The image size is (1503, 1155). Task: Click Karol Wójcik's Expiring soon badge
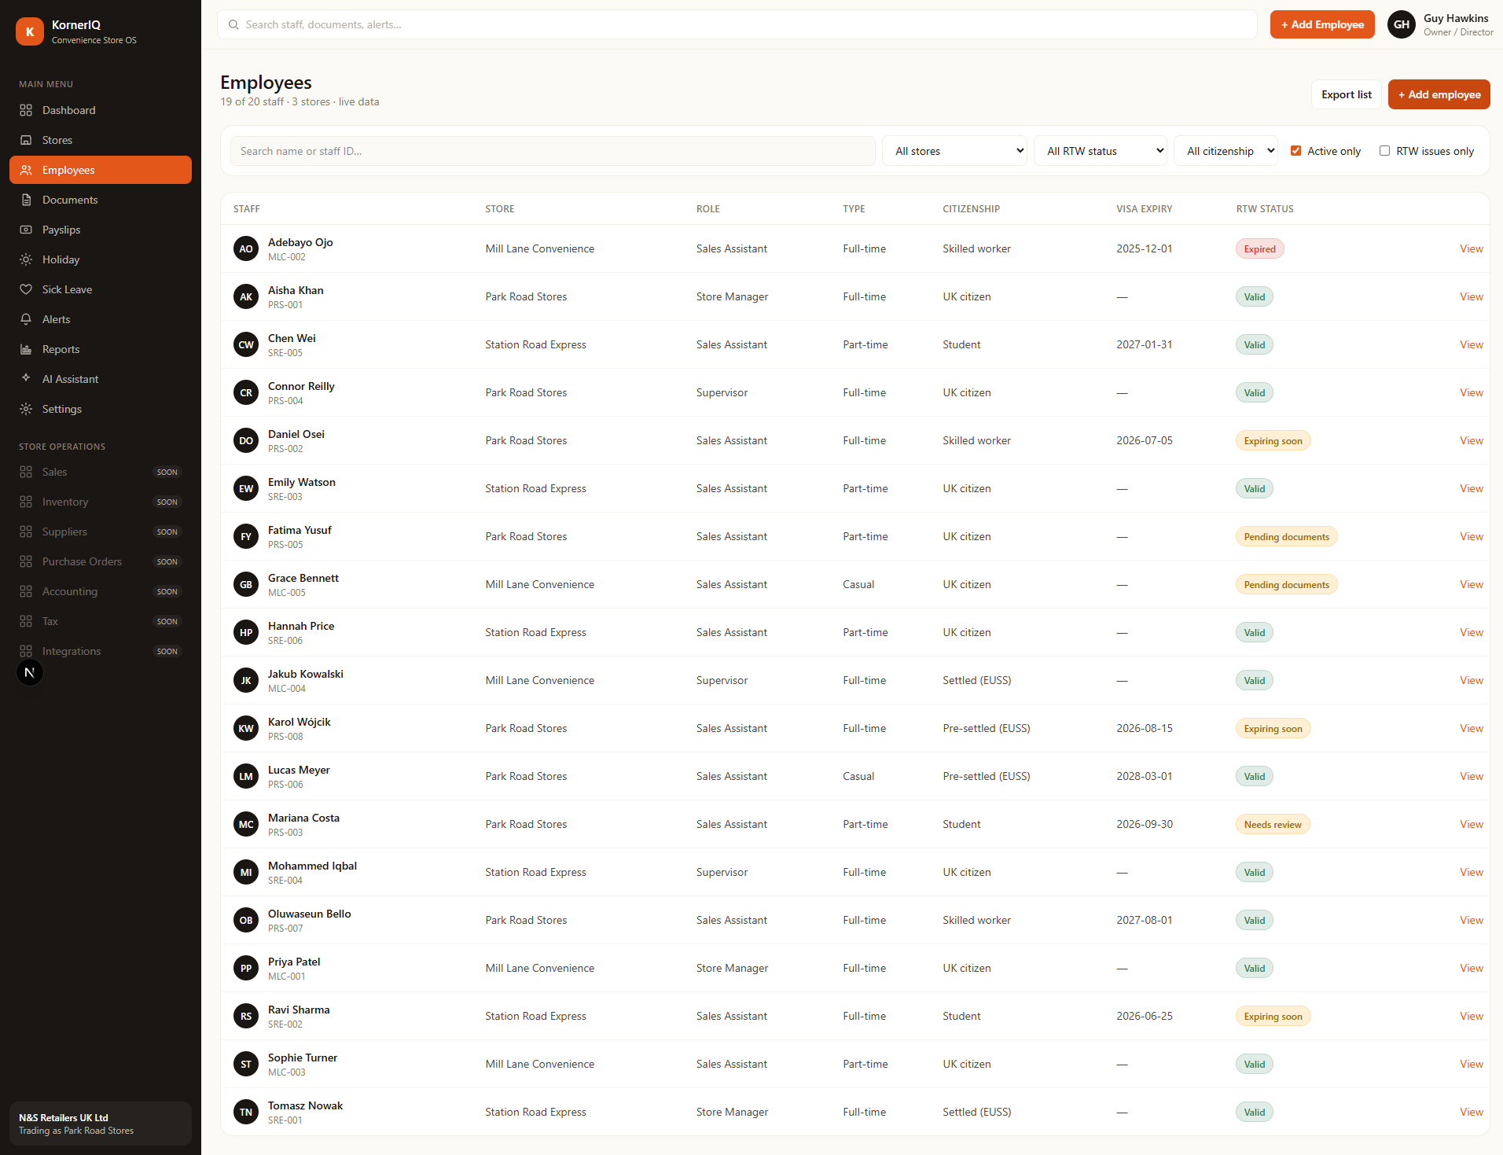(x=1273, y=728)
